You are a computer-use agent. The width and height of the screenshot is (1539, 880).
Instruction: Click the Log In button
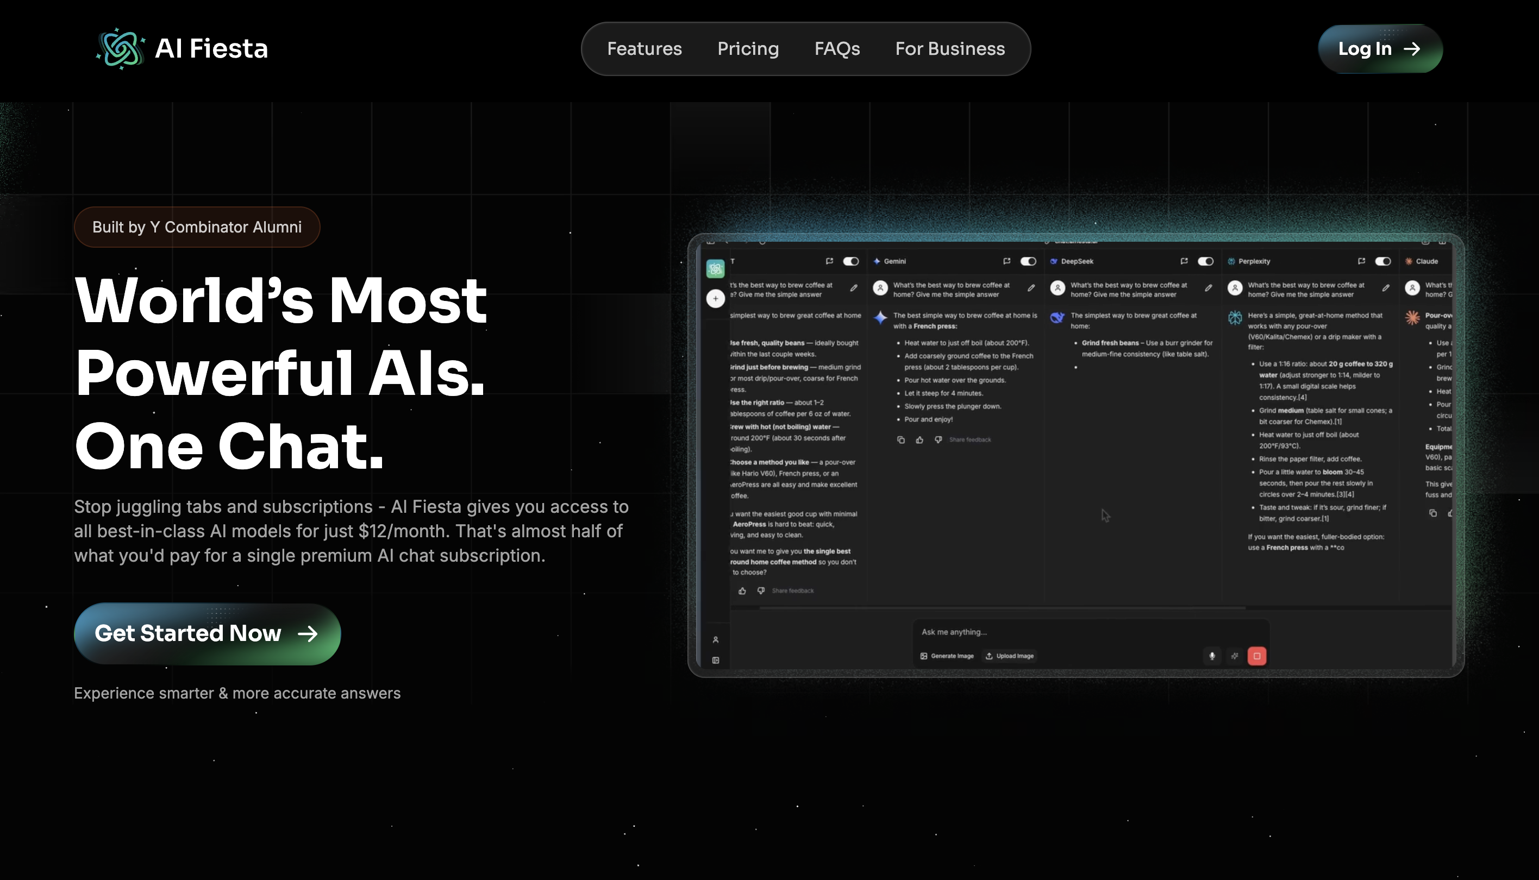[x=1380, y=49]
